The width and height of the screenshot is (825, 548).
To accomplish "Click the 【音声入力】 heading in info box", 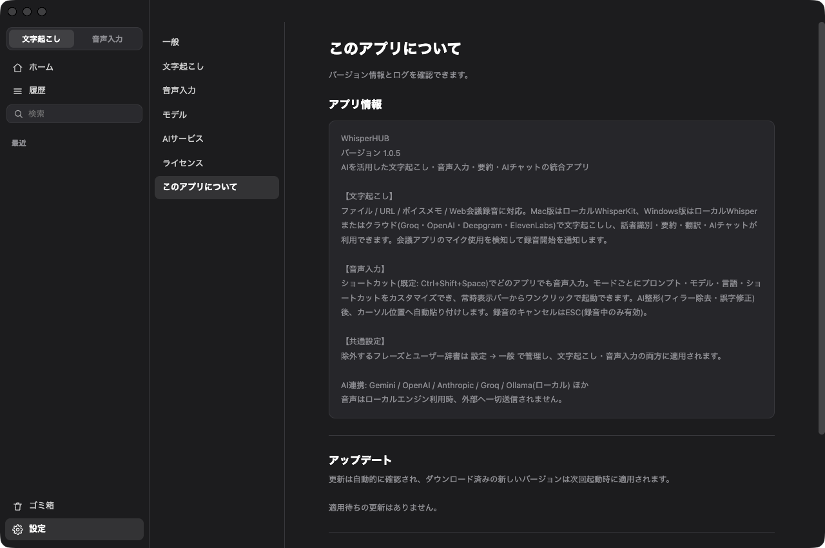I will 364,269.
